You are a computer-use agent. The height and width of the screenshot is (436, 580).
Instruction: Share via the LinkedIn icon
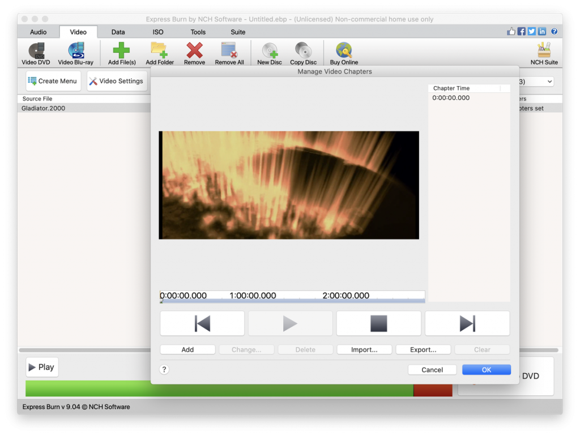click(542, 32)
